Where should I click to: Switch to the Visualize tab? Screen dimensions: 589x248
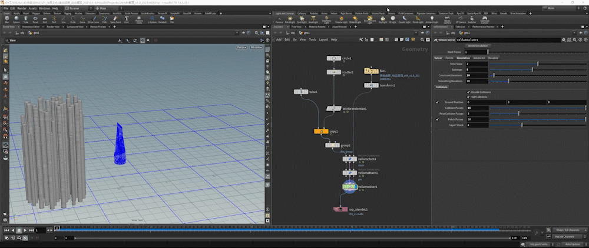tap(493, 58)
